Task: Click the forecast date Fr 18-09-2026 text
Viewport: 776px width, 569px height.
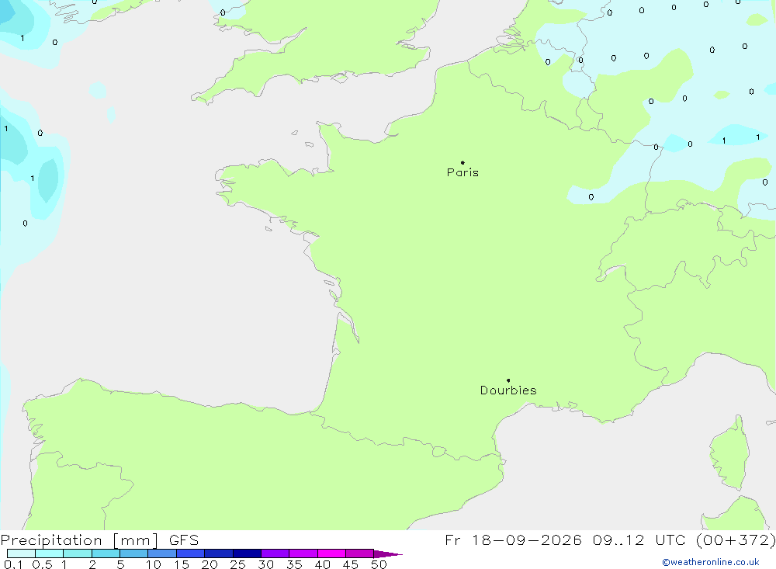Action: pyautogui.click(x=513, y=540)
